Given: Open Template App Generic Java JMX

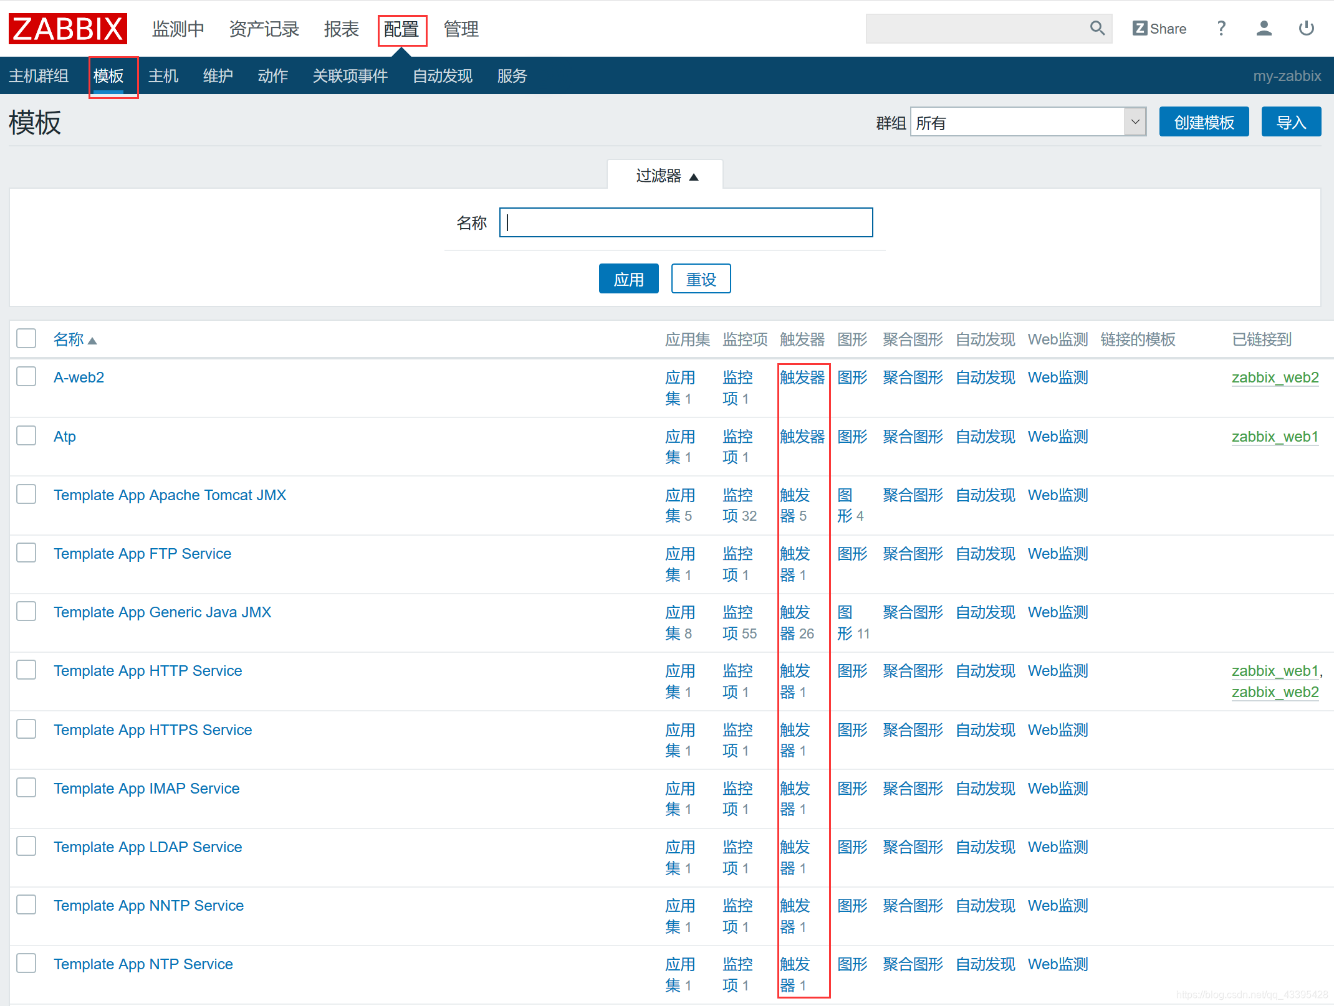Looking at the screenshot, I should 162,612.
